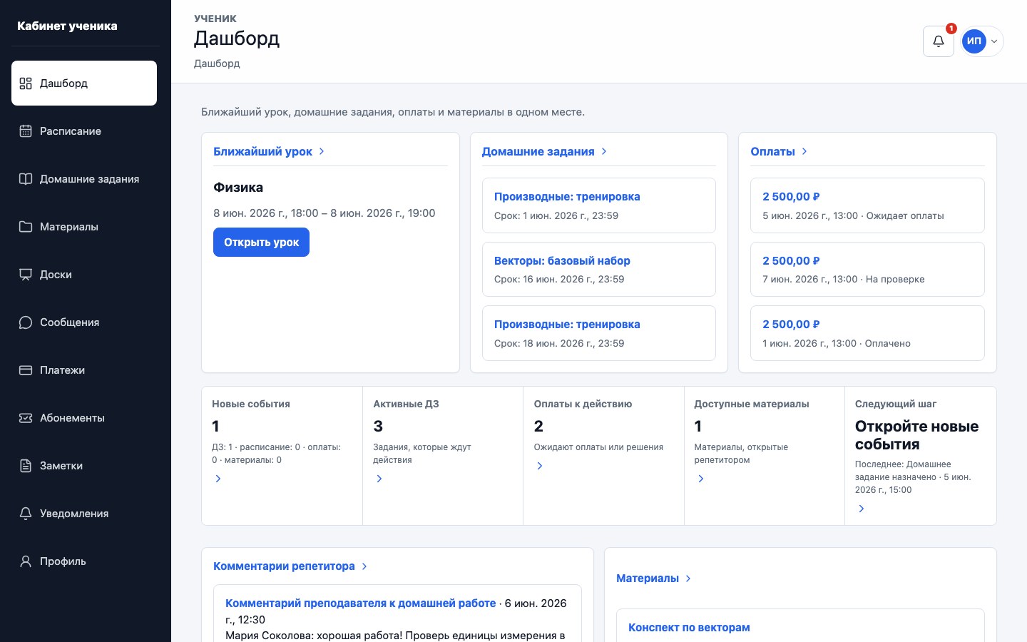
Task: Click the Сообщения chat bubble icon
Action: 26,322
